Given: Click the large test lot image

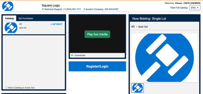Looking at the screenshot, I should [164, 58].
